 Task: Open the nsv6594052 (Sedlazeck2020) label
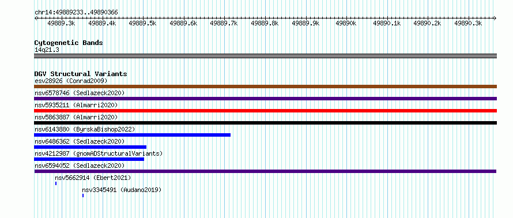point(80,166)
